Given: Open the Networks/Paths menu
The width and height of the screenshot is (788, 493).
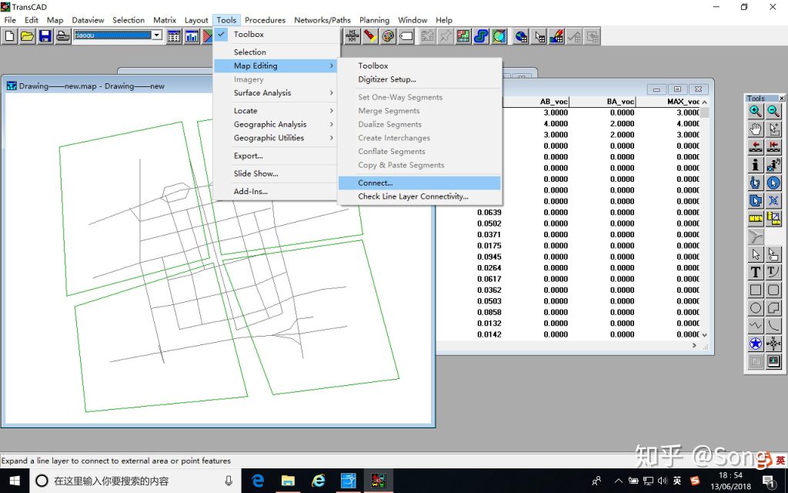Looking at the screenshot, I should pos(322,20).
